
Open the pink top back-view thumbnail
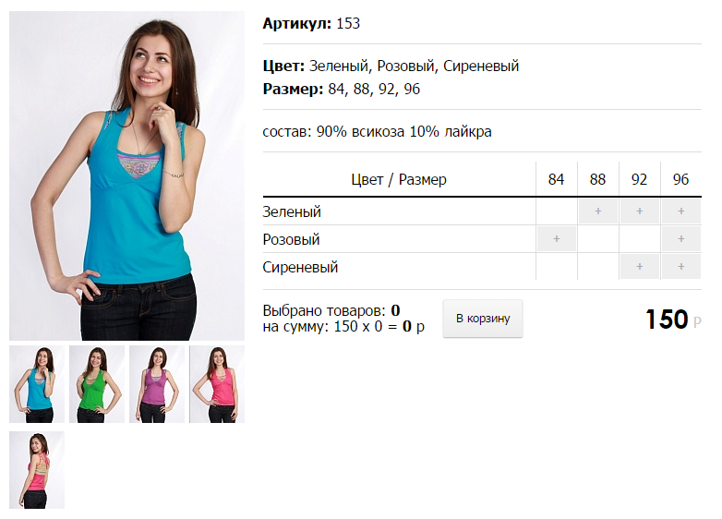[x=37, y=470]
